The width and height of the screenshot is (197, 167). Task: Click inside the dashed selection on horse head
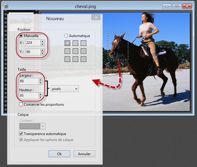click(x=118, y=46)
